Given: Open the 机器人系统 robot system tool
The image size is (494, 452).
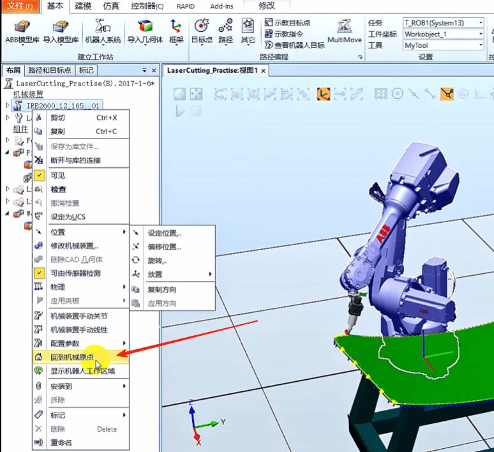Looking at the screenshot, I should tap(103, 31).
